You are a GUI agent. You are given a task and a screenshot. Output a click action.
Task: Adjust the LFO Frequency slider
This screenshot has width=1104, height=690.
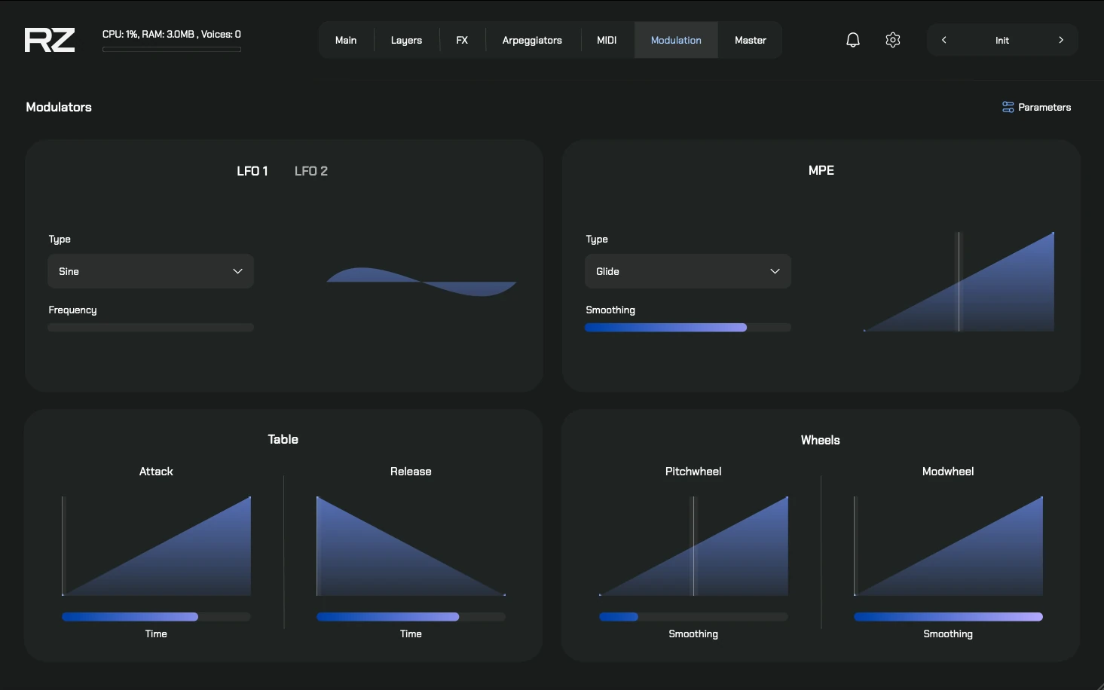point(151,328)
